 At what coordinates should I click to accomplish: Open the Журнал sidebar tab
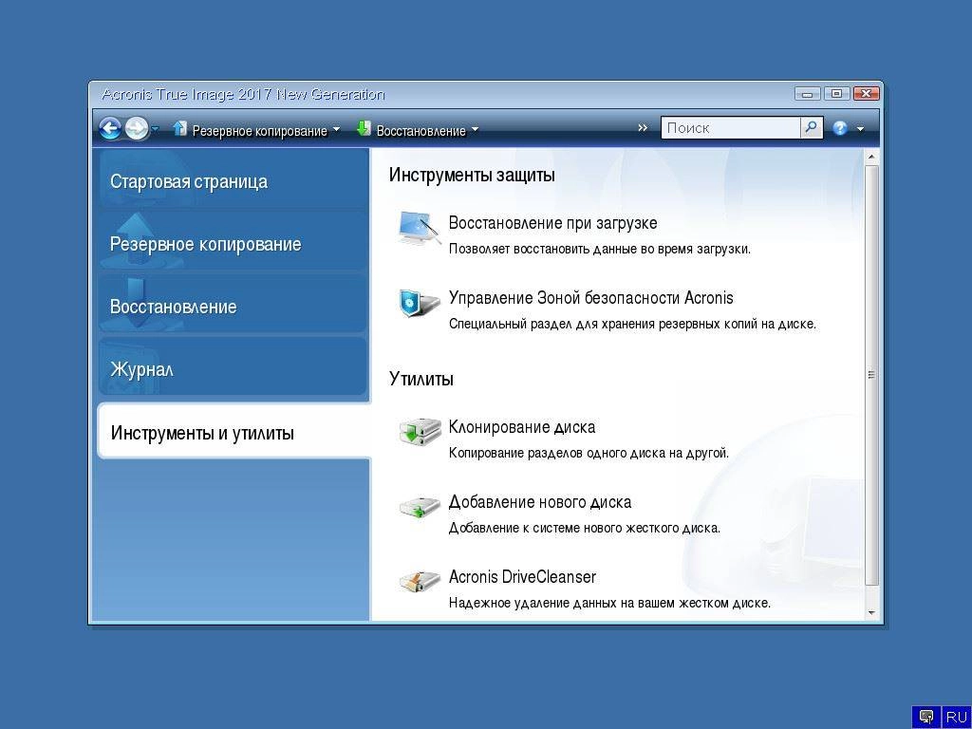click(x=233, y=367)
